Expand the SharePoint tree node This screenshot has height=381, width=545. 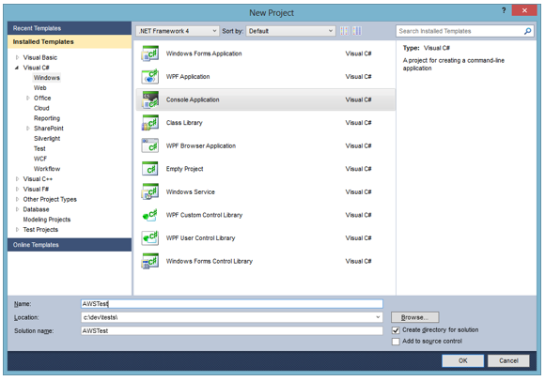click(28, 129)
